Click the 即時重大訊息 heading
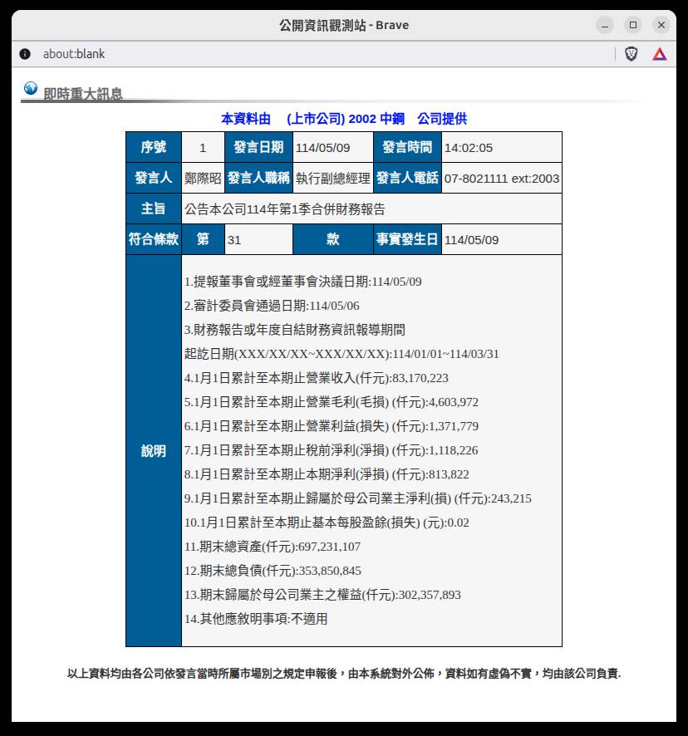This screenshot has height=736, width=688. point(83,94)
